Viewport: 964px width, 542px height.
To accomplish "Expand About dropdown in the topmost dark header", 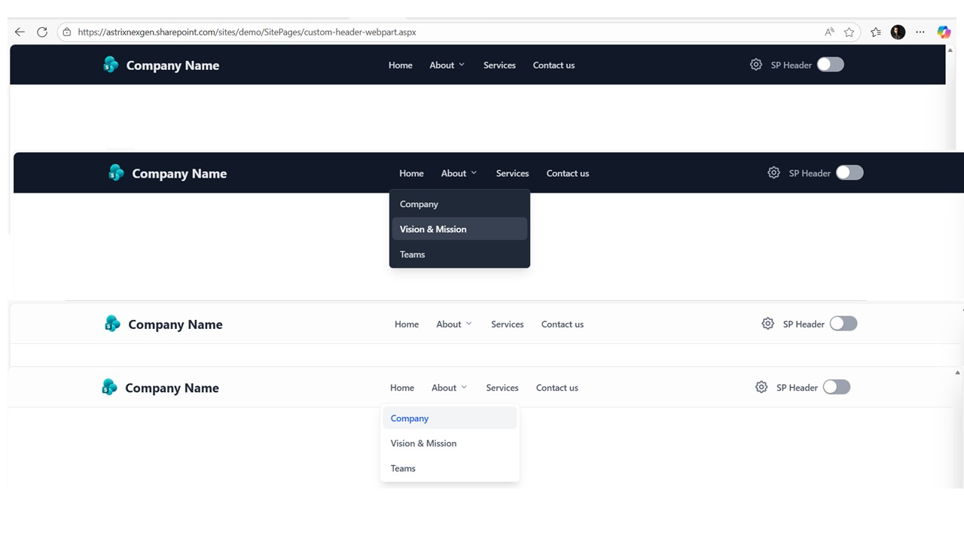I will click(x=447, y=65).
